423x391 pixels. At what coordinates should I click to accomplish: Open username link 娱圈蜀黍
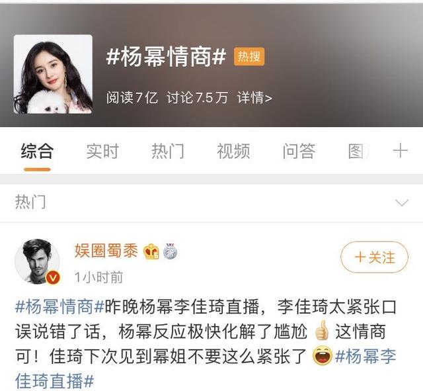(106, 251)
